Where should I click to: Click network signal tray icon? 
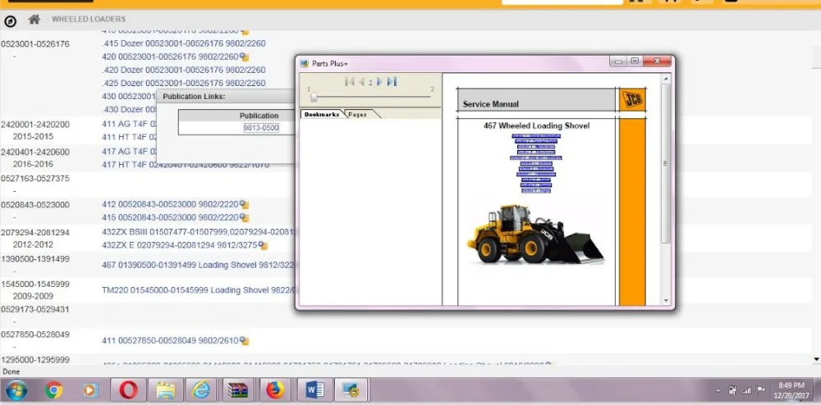click(746, 390)
